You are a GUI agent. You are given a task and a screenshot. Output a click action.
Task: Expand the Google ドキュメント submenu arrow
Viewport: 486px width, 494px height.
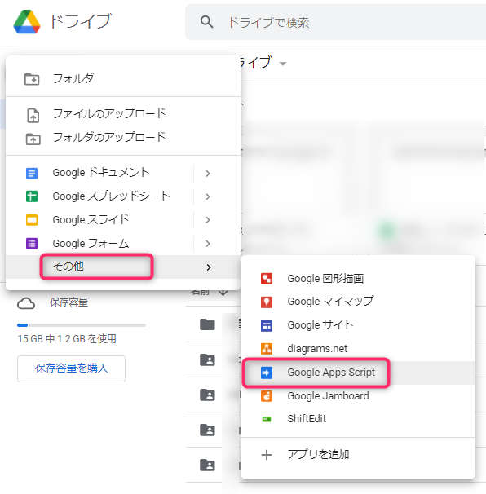[208, 174]
